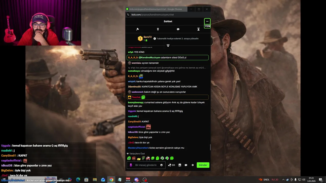Click the trash can clear-chat icon

158,29
